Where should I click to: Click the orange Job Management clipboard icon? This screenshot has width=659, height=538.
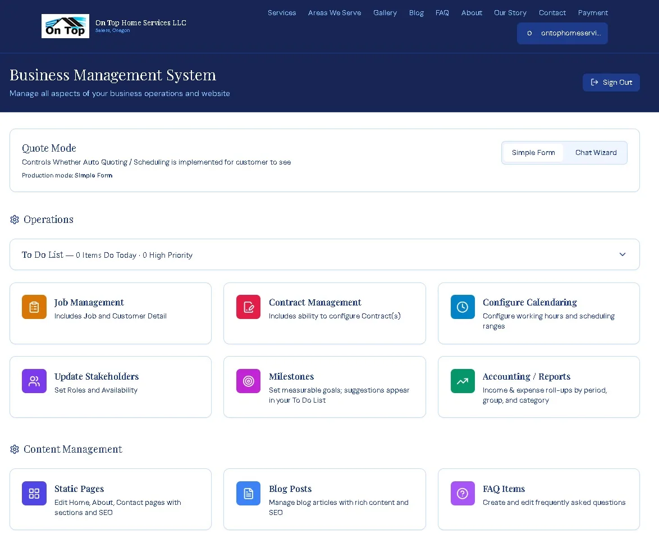(34, 307)
